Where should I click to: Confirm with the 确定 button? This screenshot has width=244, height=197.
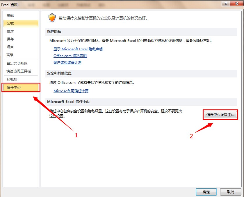(206, 192)
